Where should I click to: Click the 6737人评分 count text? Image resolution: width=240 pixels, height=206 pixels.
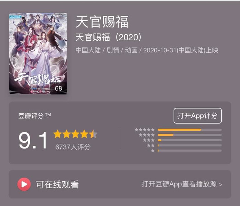[x=73, y=147]
